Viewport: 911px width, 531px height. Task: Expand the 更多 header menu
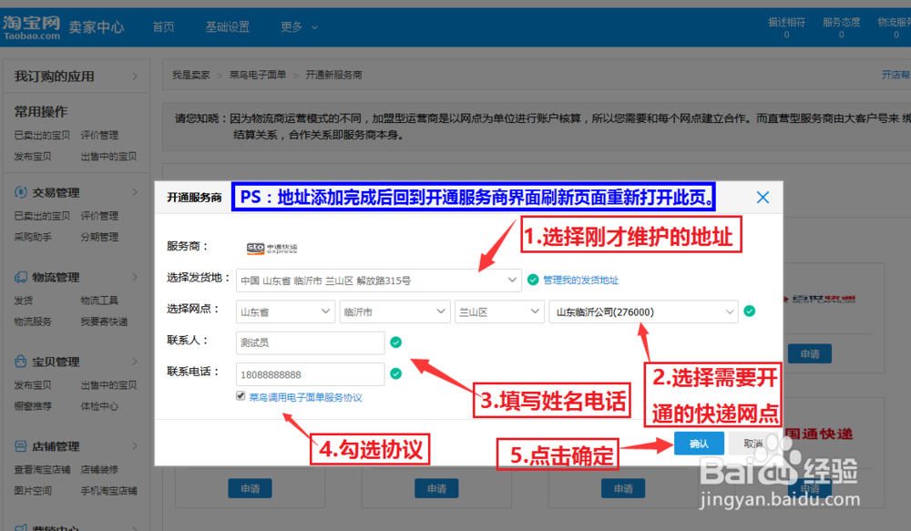tap(299, 26)
